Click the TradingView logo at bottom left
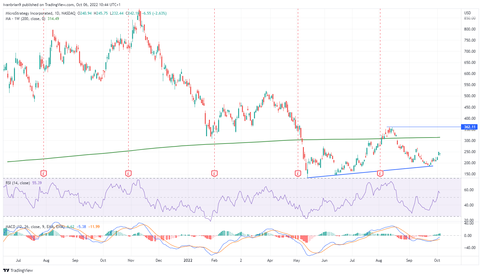The image size is (482, 276). [18, 270]
